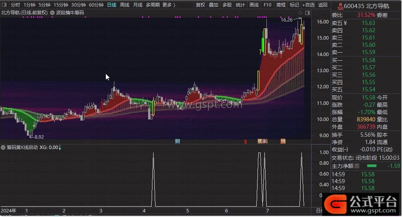Open the 多周期 multi-period view
403x217 pixels.
tap(153, 5)
